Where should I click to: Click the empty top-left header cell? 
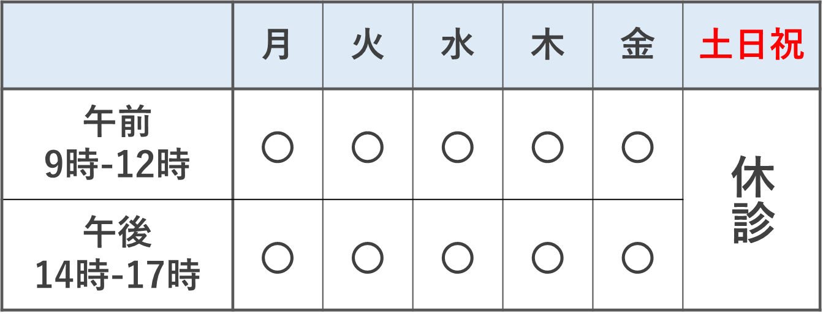click(x=117, y=45)
